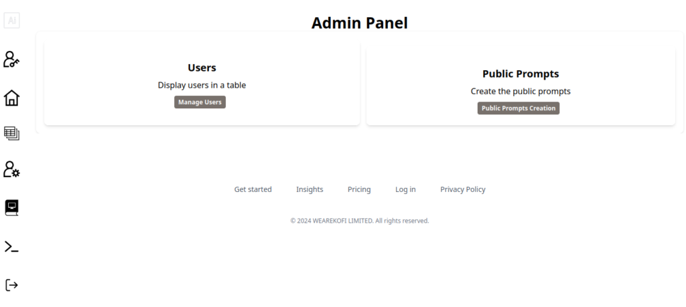This screenshot has height=307, width=686.
Task: Open the stacked tables icon
Action: click(11, 133)
